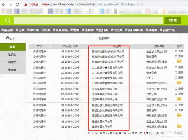Click the 搜索结果 heading text

[104, 38]
